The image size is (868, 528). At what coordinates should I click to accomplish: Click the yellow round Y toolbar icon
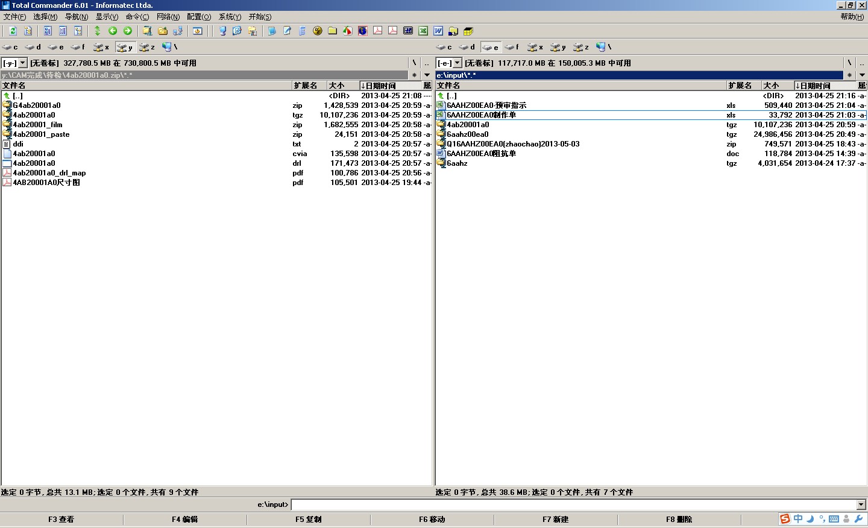click(318, 31)
